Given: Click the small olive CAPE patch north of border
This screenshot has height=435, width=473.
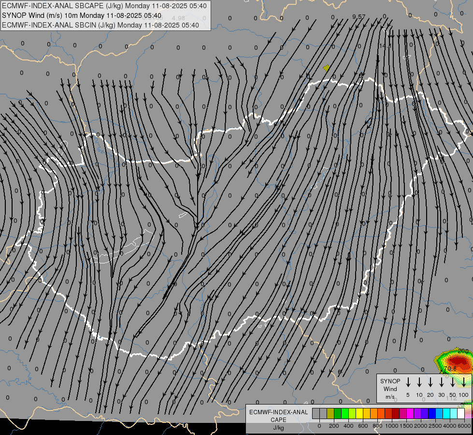Looking at the screenshot, I should 326,68.
